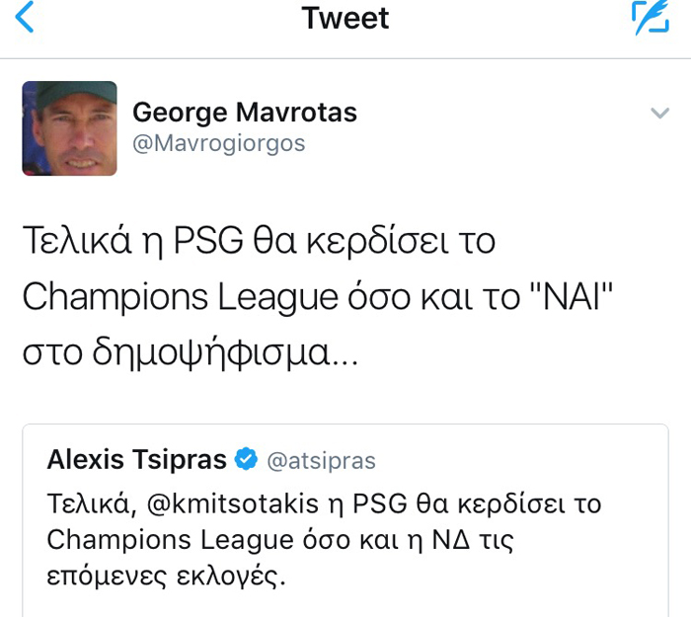Open Alexis Tsipras name in quoted tweet

coord(137,459)
